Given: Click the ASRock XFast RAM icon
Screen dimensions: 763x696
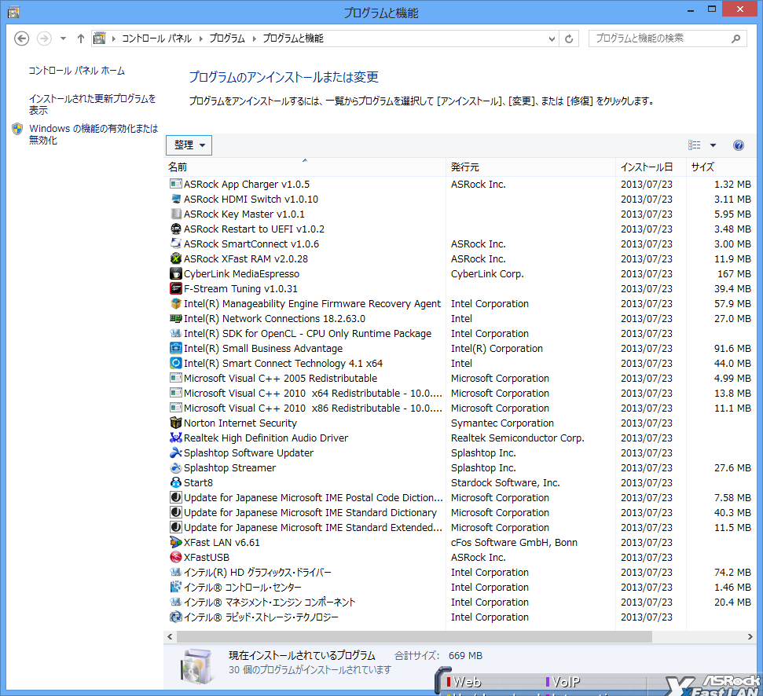Looking at the screenshot, I should pyautogui.click(x=176, y=258).
